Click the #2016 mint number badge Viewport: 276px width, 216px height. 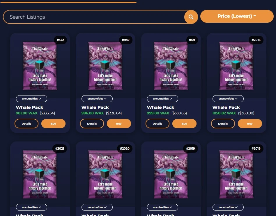tap(256, 40)
